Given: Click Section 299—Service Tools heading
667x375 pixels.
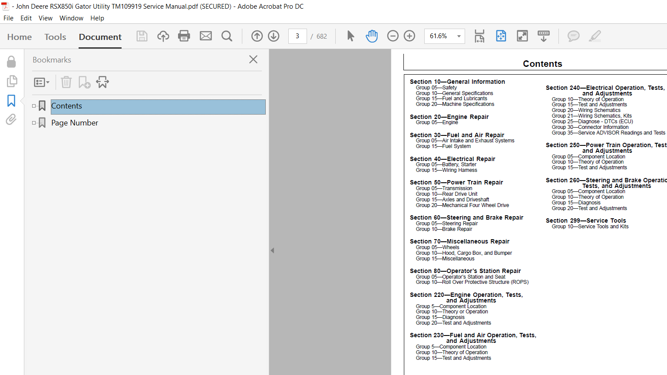Looking at the screenshot, I should coord(586,220).
